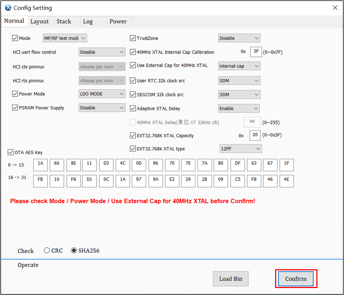
Task: Toggle PSRAM Power Supply checkbox
Action: click(x=15, y=108)
